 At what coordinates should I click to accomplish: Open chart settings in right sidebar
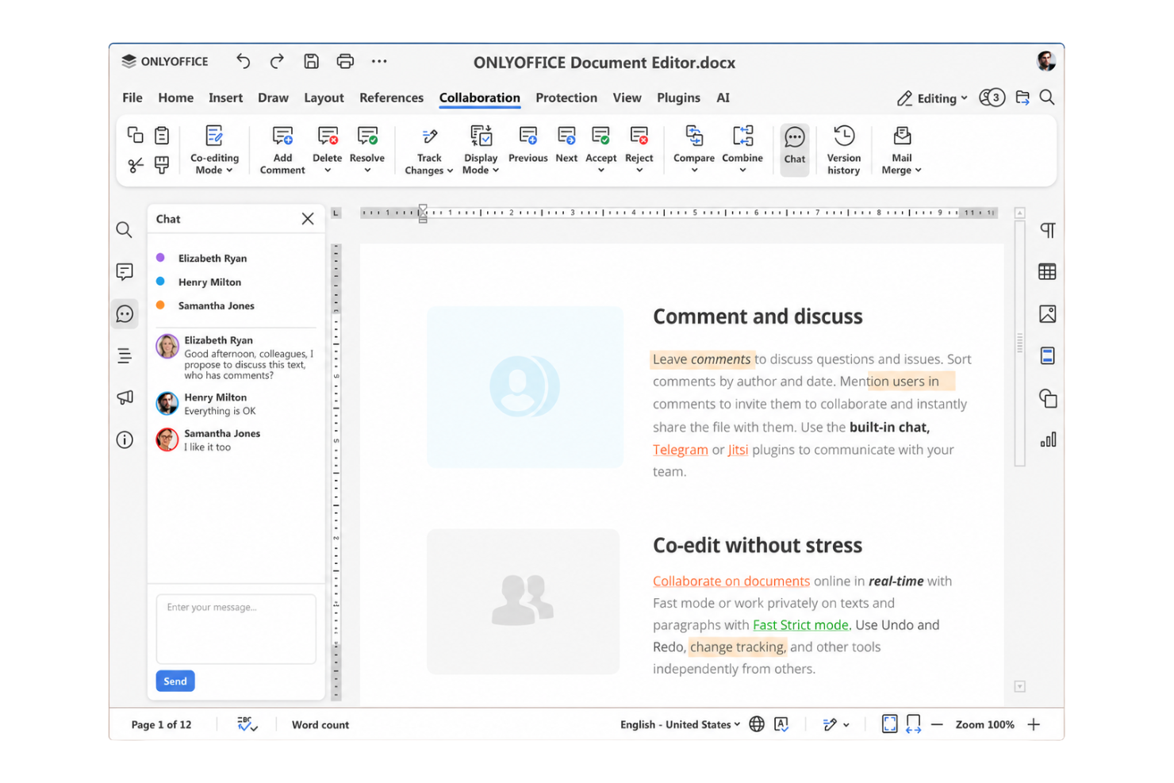tap(1048, 439)
